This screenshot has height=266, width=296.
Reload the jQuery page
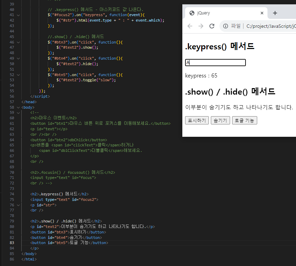[x=212, y=26]
